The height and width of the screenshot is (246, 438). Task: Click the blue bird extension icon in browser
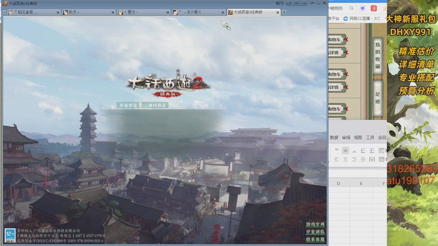(362, 8)
